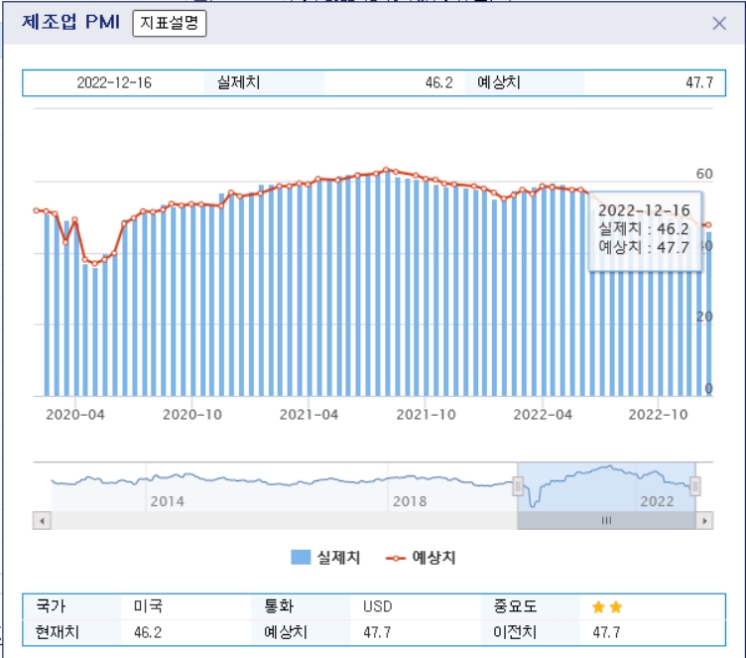Viewport: 746px width, 658px height.
Task: Click the 현재치 value 46.2
Action: pos(148,633)
